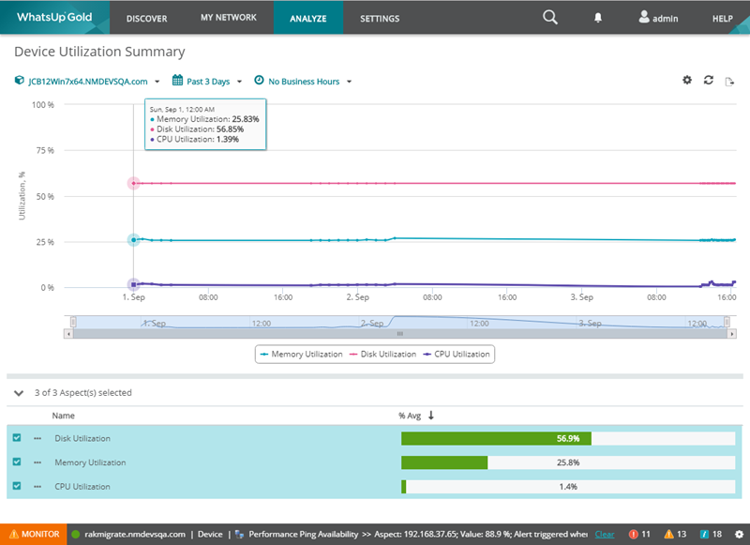The height and width of the screenshot is (545, 750).
Task: Click the chart navigator scrollbar handle
Action: 400,333
